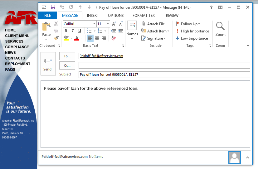258x169 pixels.
Task: Click the Format Painter brush icon
Action: coord(56,38)
